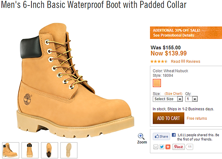222x159 pixels.
Task: View the boot sole thumbnail
Action: click(69, 150)
